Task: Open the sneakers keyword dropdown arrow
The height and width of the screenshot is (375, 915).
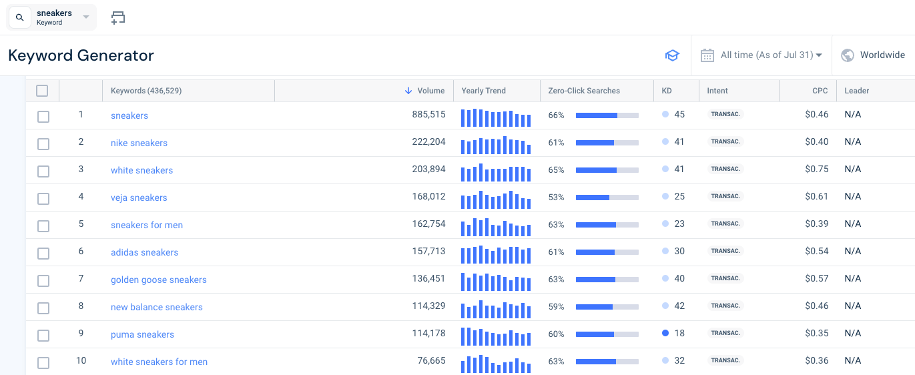Action: (x=86, y=17)
